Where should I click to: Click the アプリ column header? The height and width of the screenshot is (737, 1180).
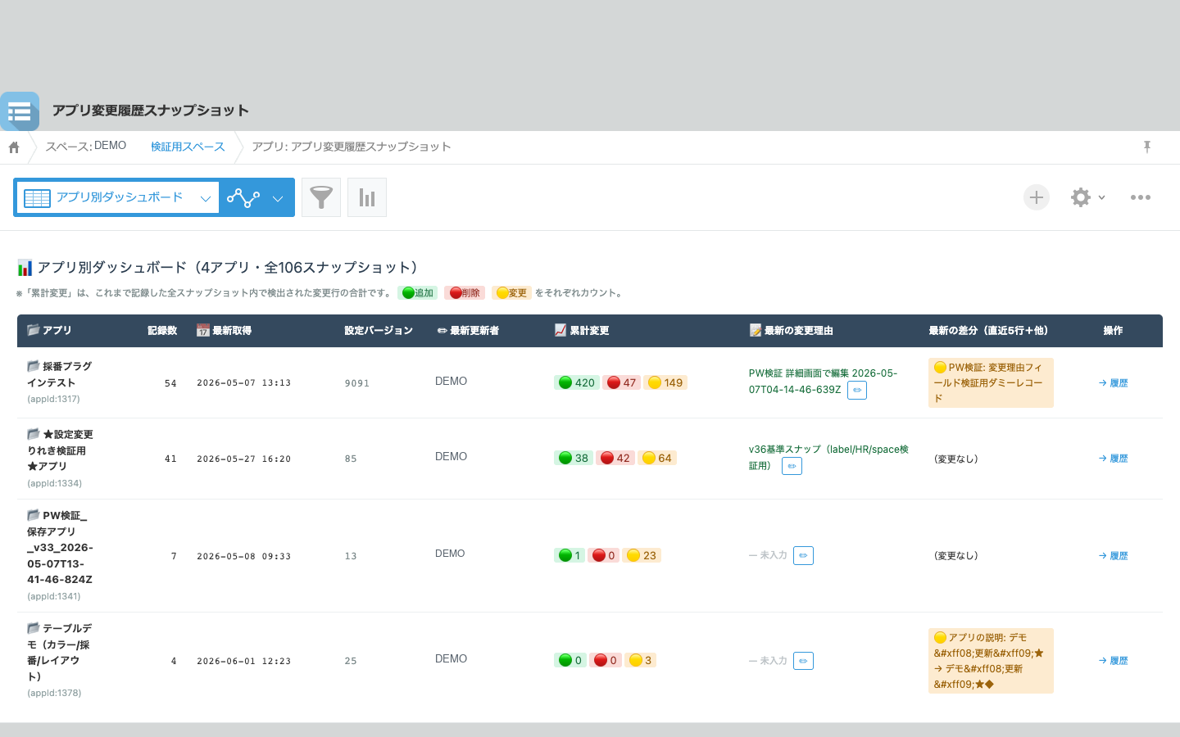[x=49, y=331]
